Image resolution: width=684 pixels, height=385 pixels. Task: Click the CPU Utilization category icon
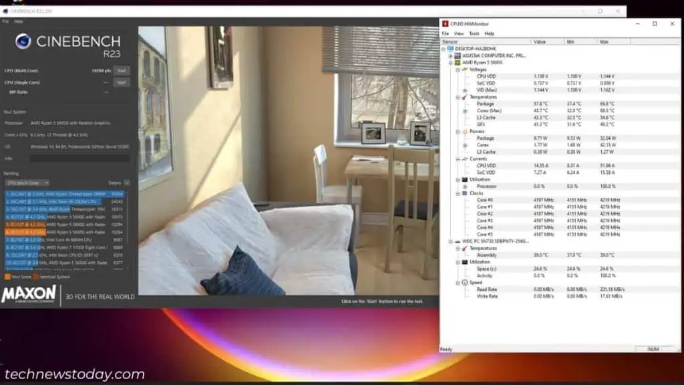tap(465, 179)
